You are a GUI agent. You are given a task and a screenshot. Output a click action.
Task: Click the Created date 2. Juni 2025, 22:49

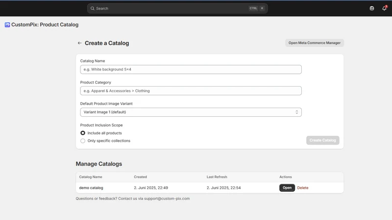coord(151,188)
